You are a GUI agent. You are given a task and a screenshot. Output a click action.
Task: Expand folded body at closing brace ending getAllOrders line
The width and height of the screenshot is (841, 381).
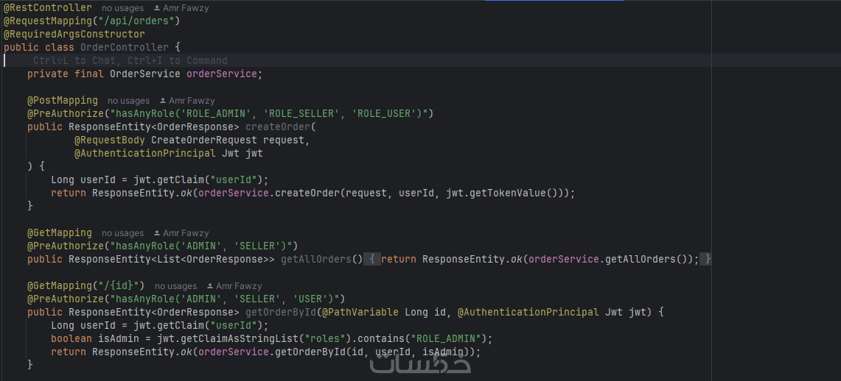tap(708, 260)
